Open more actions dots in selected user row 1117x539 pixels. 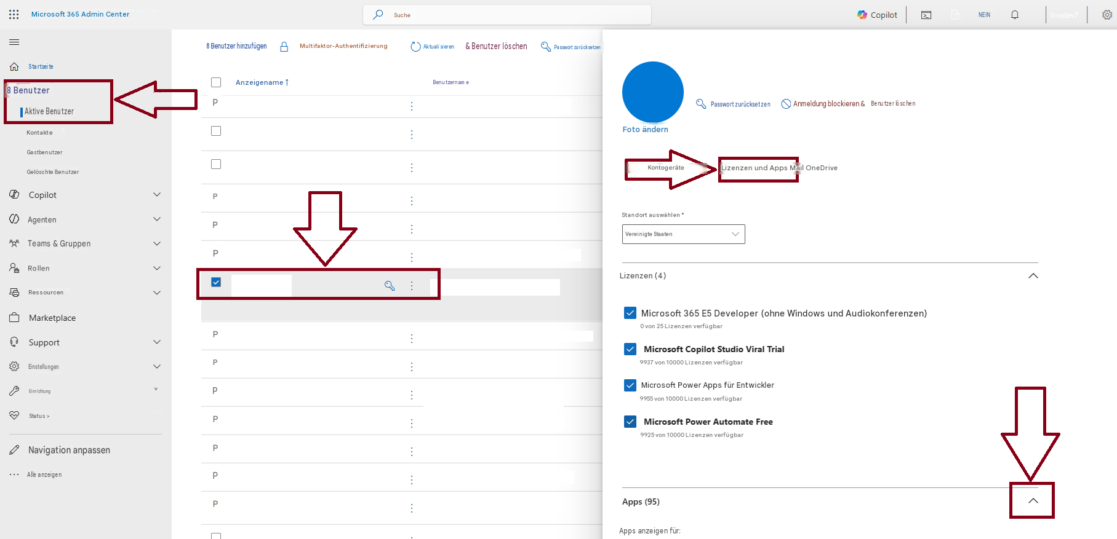coord(412,285)
